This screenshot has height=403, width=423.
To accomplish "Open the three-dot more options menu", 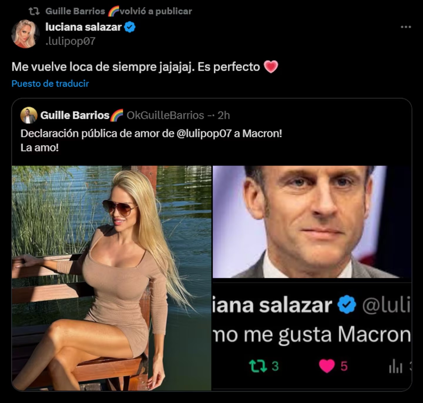I will click(x=406, y=27).
